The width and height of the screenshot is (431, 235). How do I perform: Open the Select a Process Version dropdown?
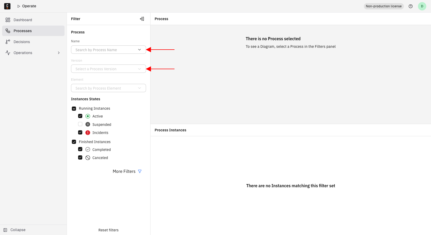108,69
